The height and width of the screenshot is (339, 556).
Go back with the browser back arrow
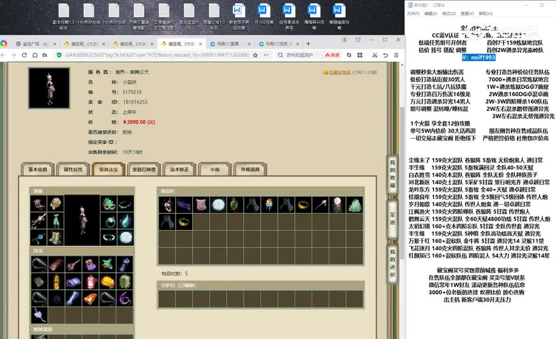tap(3, 55)
